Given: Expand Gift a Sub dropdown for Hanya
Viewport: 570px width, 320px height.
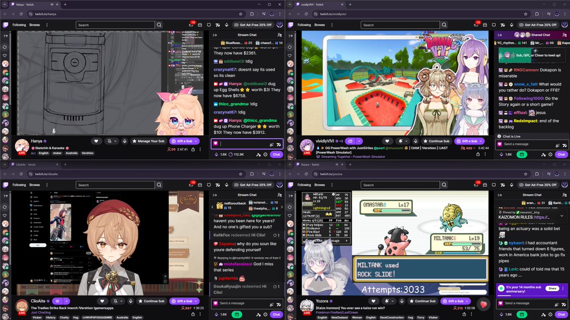Looking at the screenshot, I should [197, 141].
